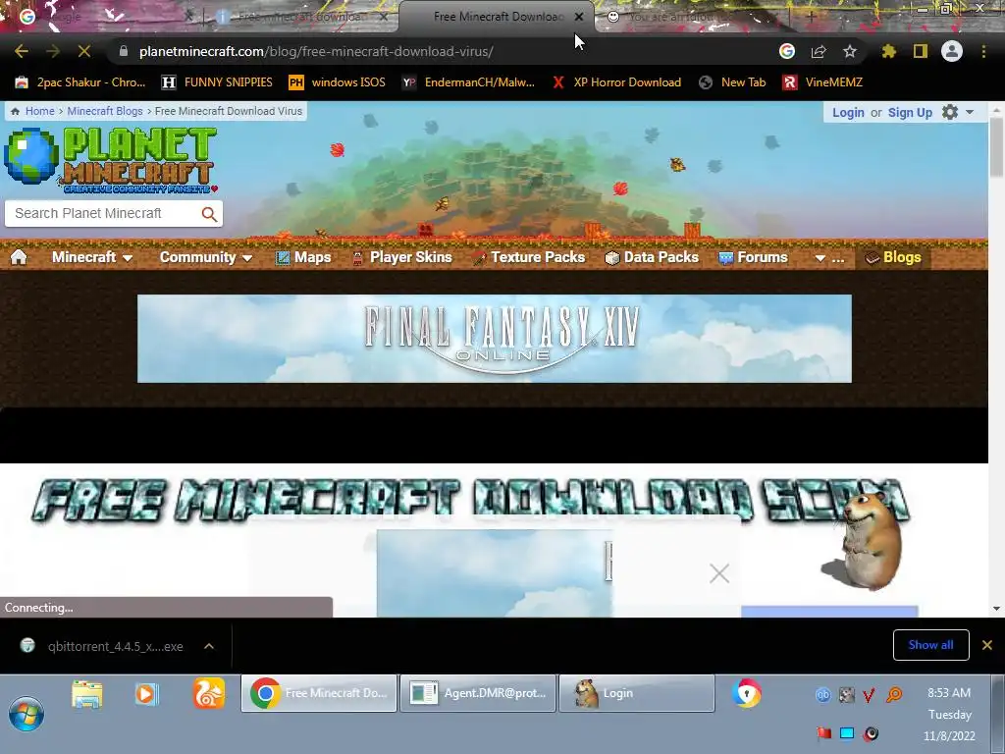
Task: Expand the more (...) nav dropdown
Action: click(x=829, y=258)
